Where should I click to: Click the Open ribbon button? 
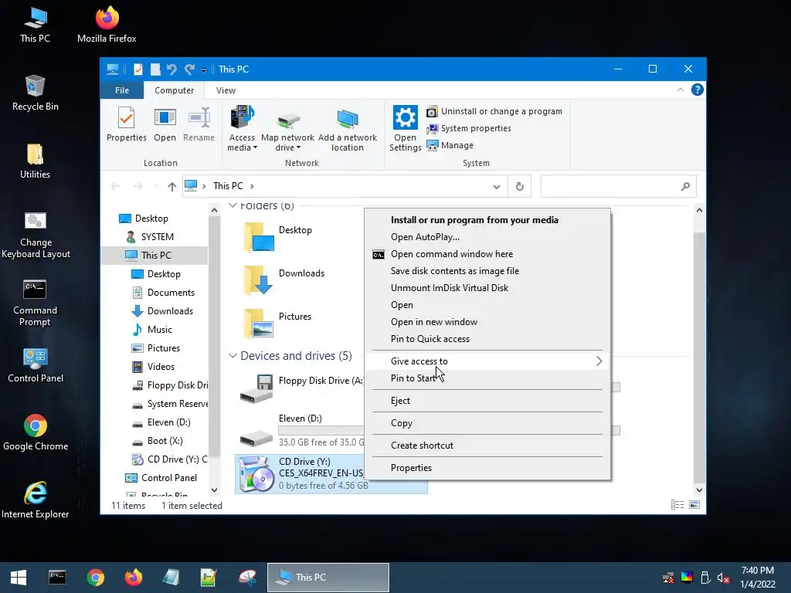(x=165, y=124)
